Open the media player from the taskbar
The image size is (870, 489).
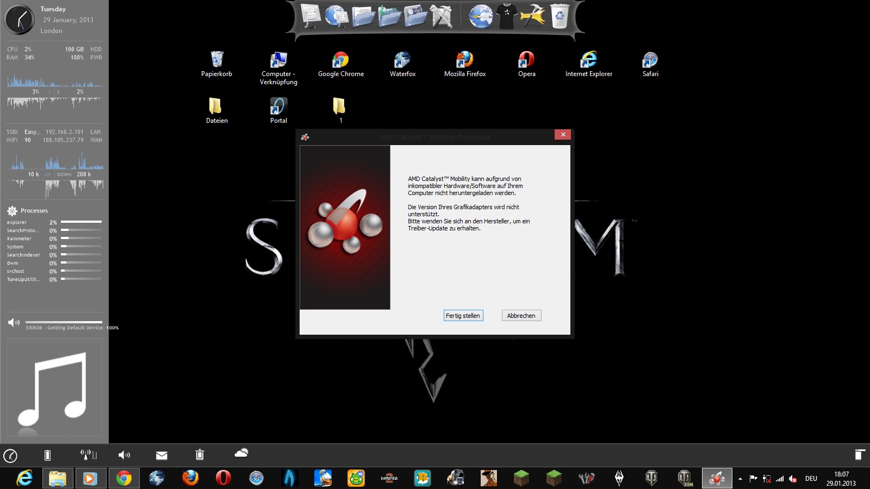click(90, 478)
